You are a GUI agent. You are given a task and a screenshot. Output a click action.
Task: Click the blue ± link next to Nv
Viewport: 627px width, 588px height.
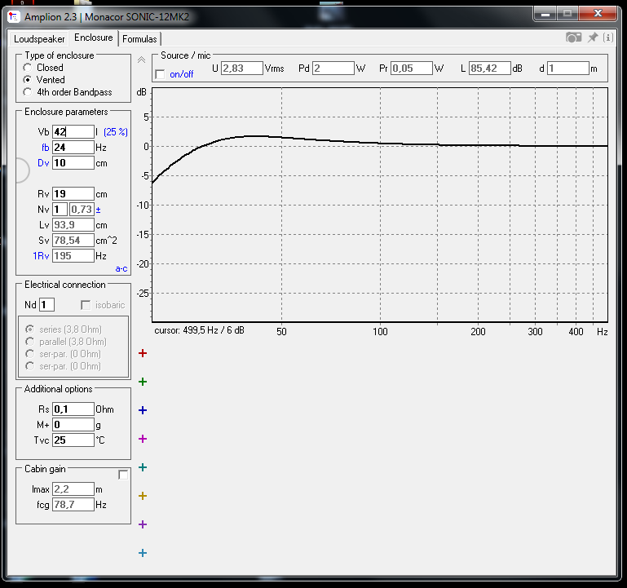click(x=99, y=210)
